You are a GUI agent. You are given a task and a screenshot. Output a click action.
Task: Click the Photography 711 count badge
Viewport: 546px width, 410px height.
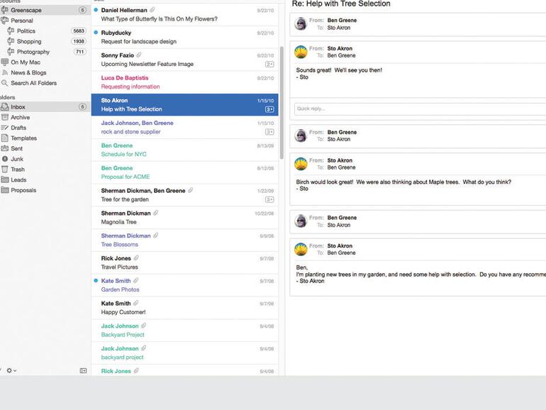[79, 52]
